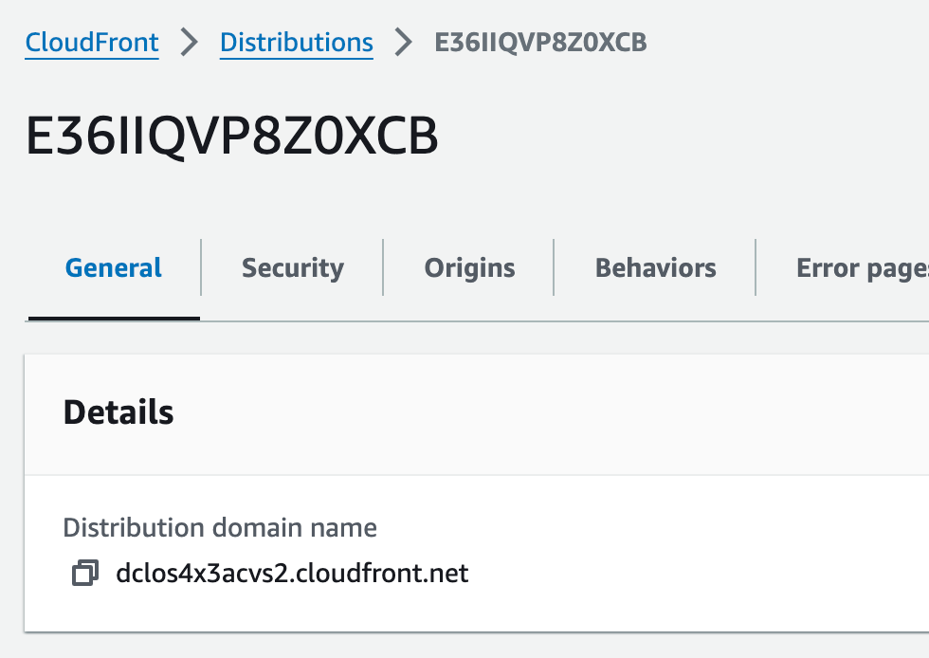Click the Details section header
The image size is (929, 658).
pyautogui.click(x=118, y=412)
